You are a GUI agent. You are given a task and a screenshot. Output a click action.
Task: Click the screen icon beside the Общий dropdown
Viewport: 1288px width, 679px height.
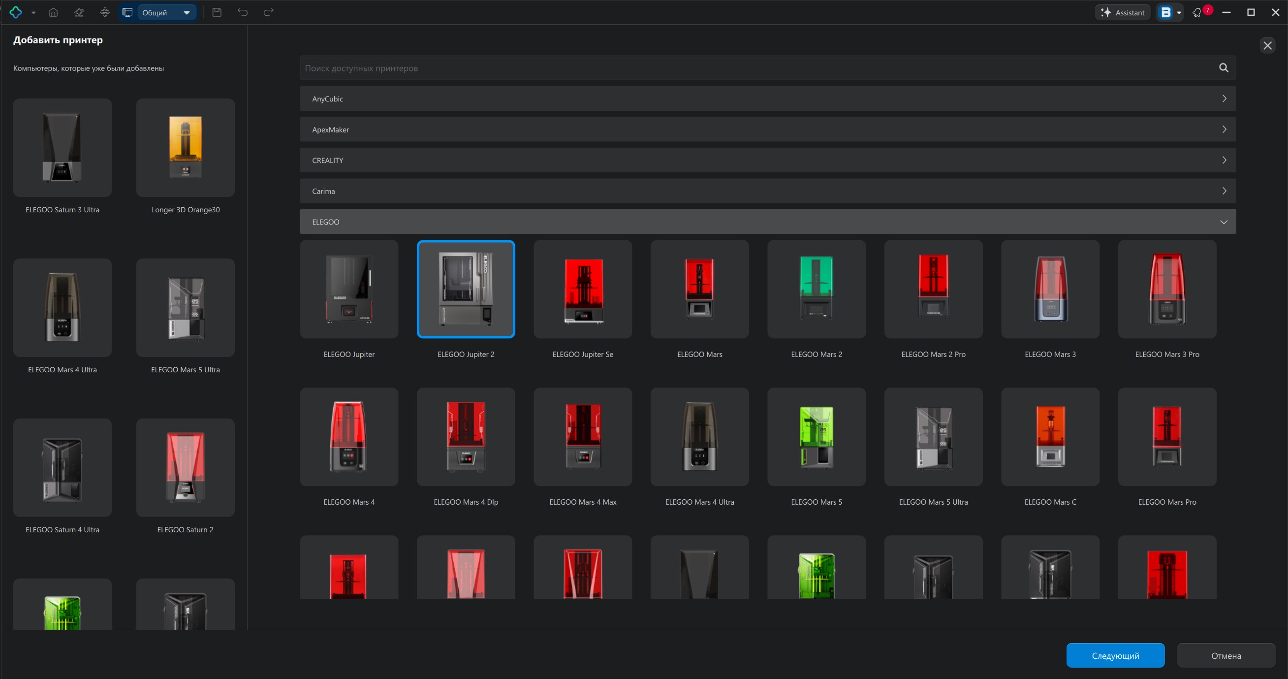pos(127,12)
